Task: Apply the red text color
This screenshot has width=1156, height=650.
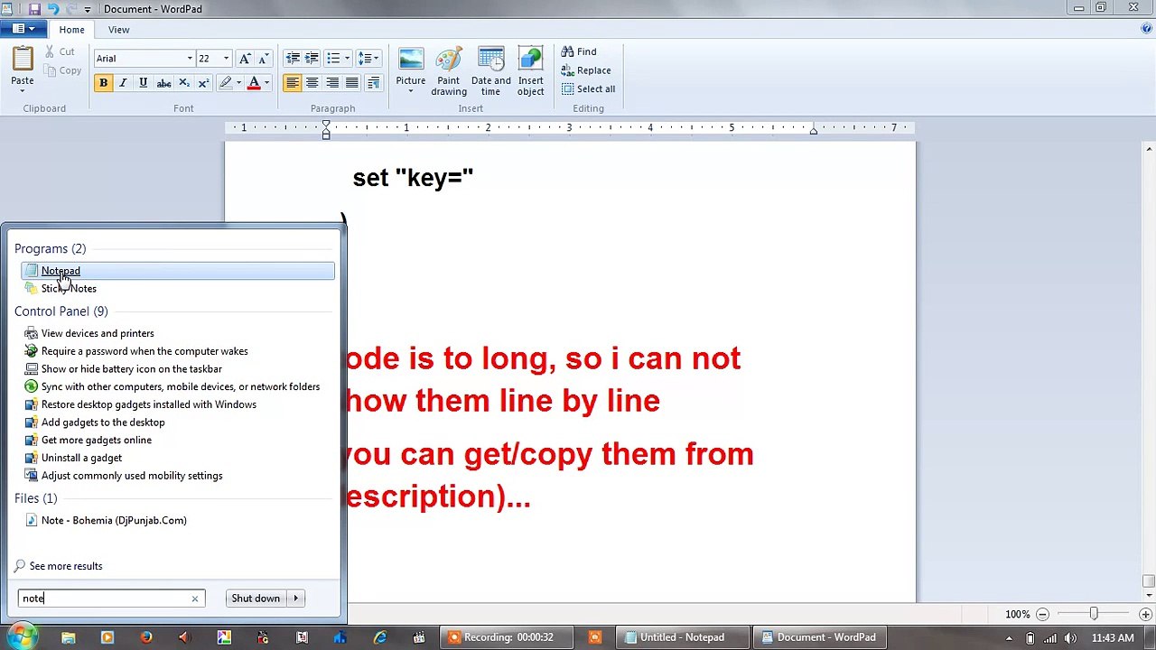Action: (x=254, y=83)
